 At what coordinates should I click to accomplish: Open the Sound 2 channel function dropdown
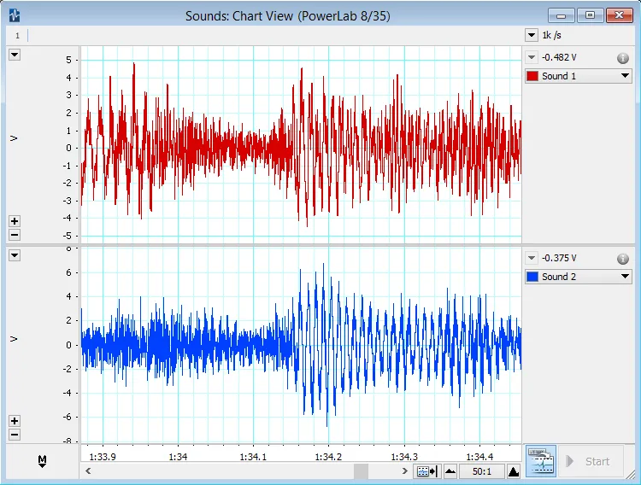(625, 277)
